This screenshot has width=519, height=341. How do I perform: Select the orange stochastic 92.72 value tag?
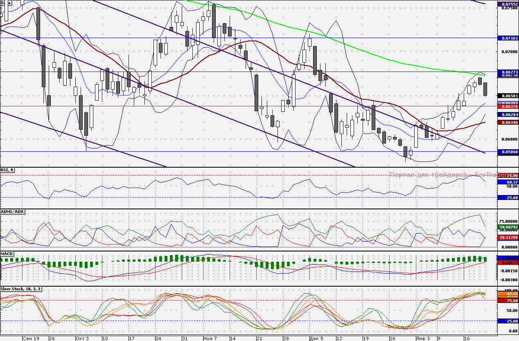507,294
